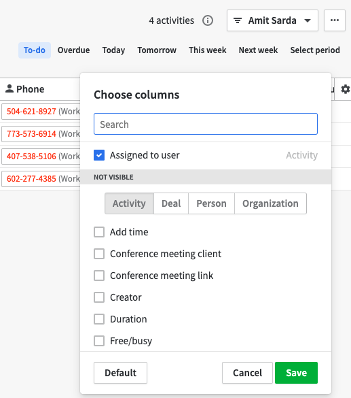Open the Select period option
351x398 pixels.
(315, 50)
